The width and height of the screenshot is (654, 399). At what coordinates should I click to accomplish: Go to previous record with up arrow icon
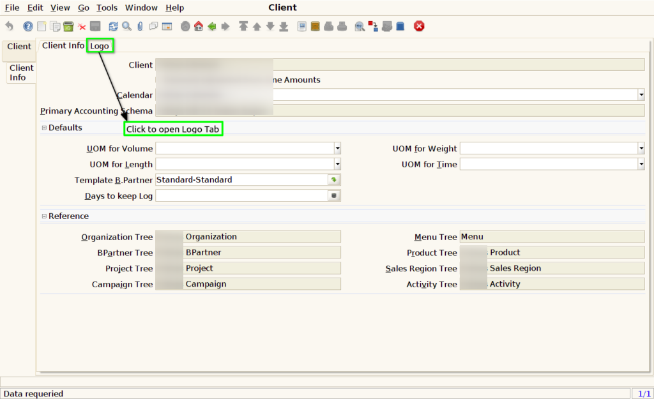point(257,26)
